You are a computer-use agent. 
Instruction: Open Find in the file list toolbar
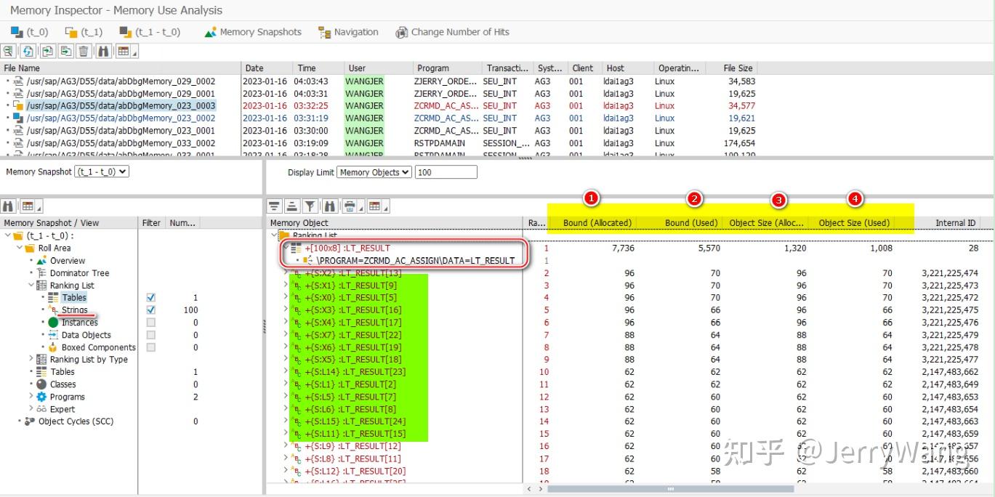click(x=102, y=51)
